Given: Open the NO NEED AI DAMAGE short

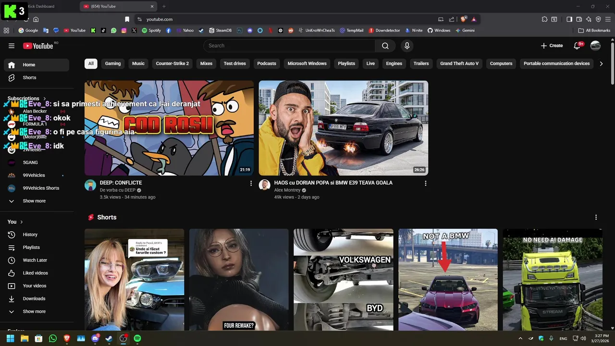Looking at the screenshot, I should coord(553,280).
